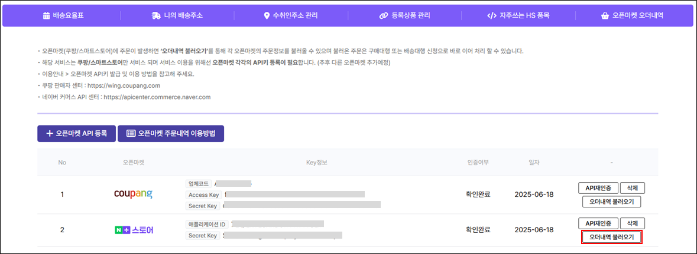Screen dimensions: 697x254
Task: Click the truck icon beside 나의 배송주소
Action: click(x=156, y=16)
